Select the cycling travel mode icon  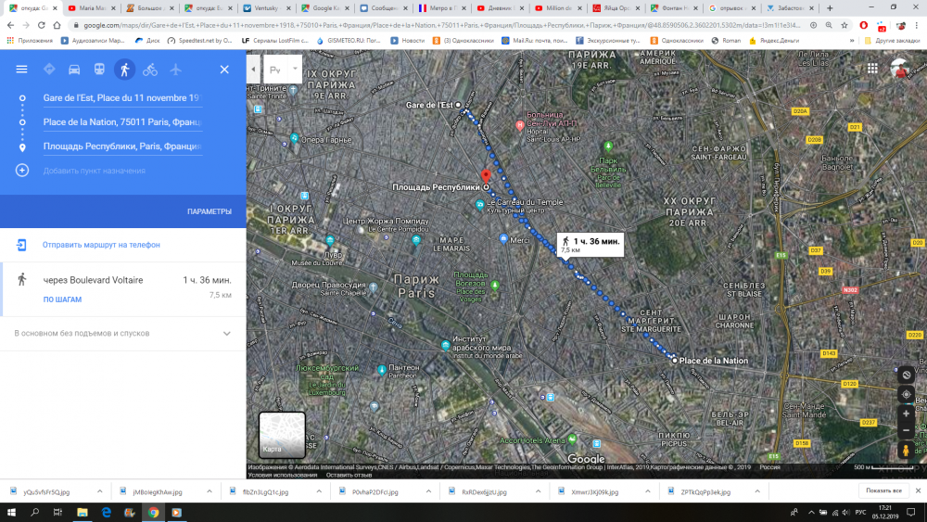(150, 70)
